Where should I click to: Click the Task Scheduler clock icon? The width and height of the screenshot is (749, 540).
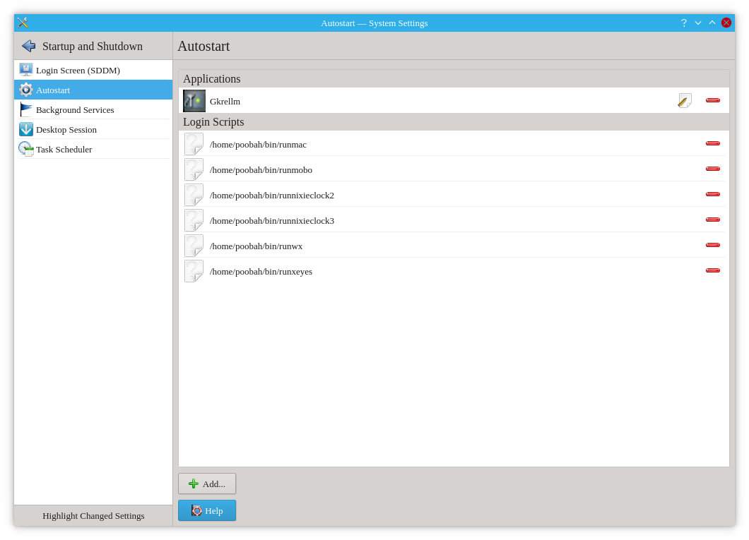[x=26, y=150]
